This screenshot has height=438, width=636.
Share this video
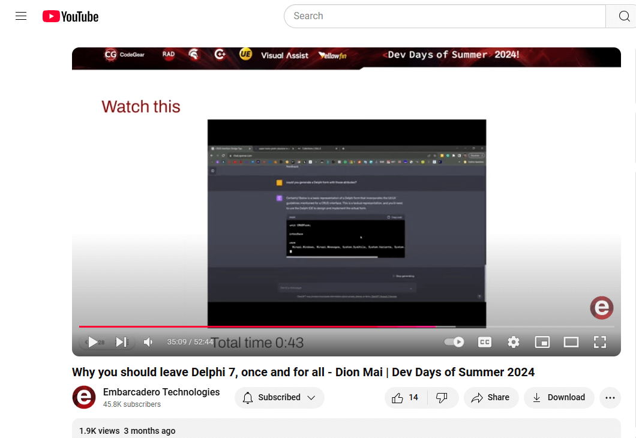click(491, 397)
